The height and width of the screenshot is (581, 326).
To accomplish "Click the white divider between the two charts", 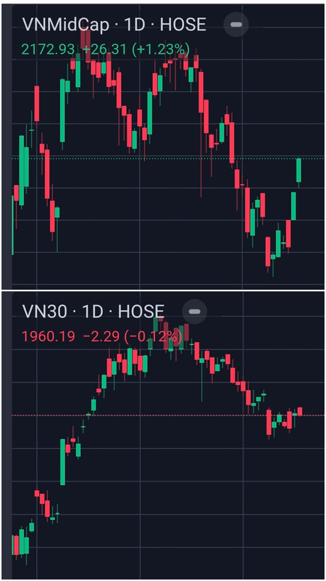I will pos(163,290).
